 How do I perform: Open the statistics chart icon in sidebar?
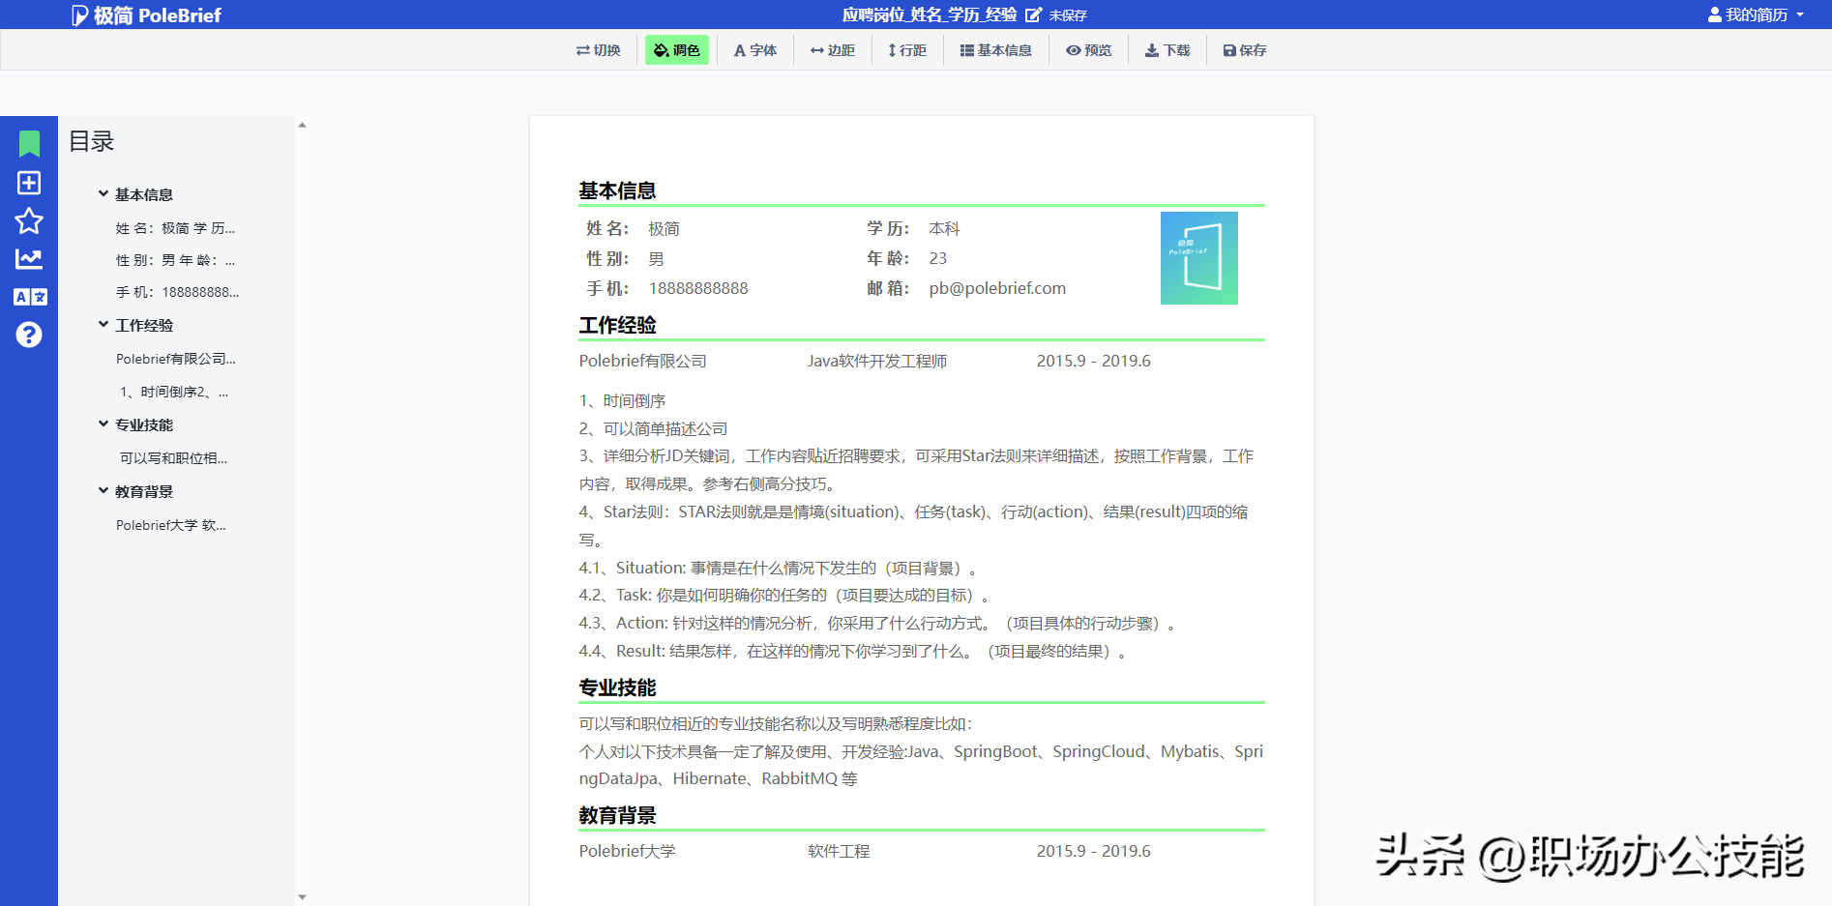point(30,258)
